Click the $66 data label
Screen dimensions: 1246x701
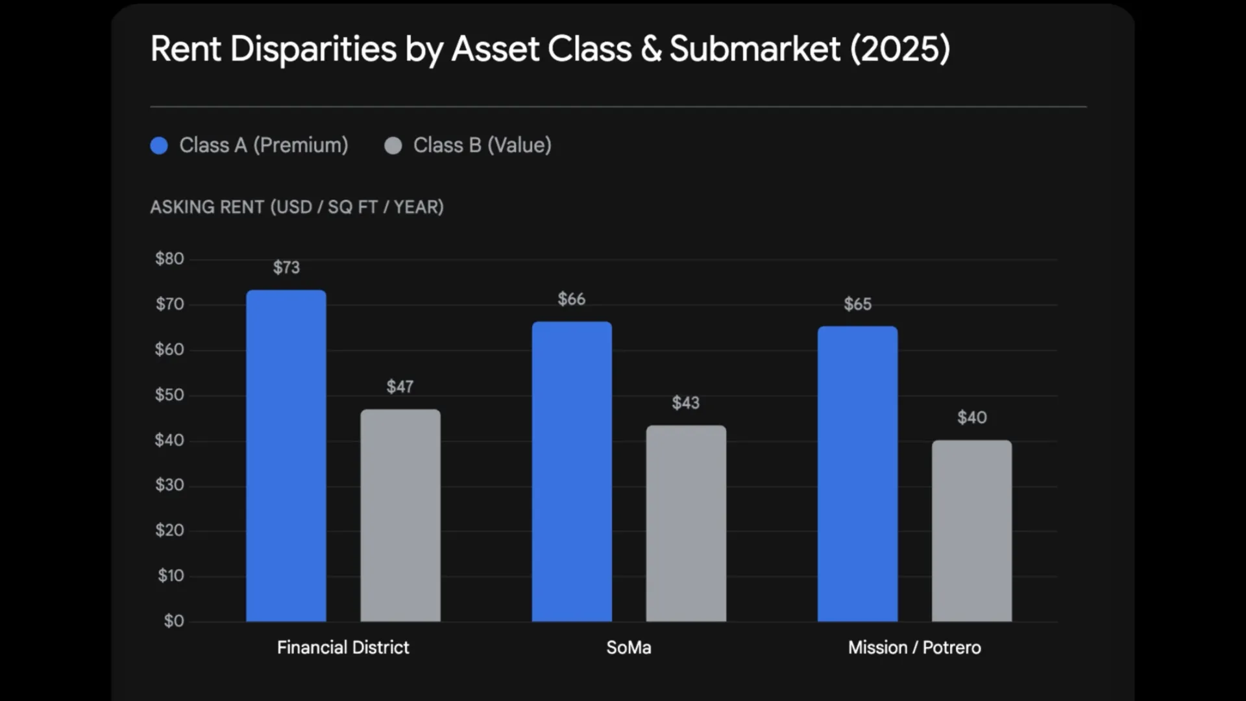[572, 299]
